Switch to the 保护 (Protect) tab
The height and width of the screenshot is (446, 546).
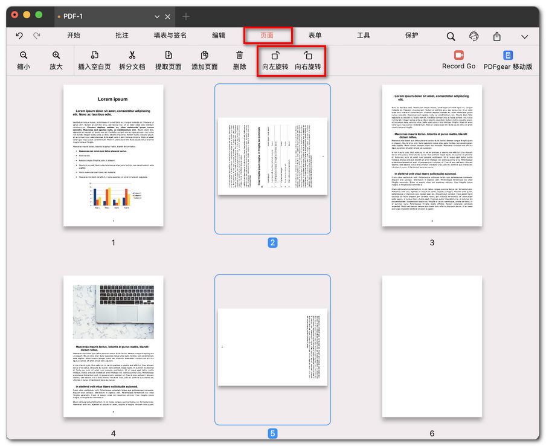tap(410, 36)
